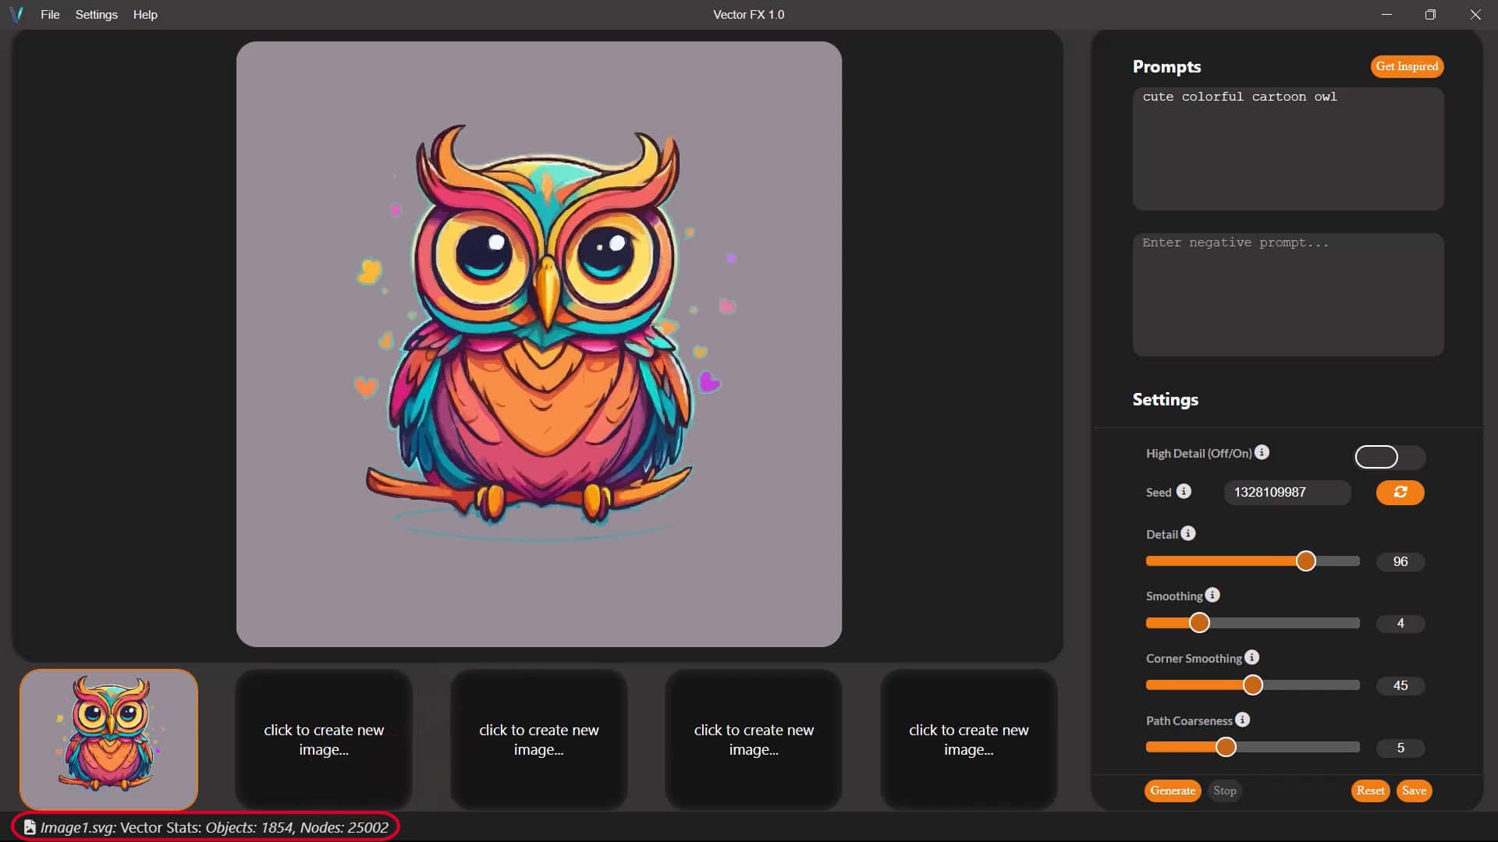Click the negative prompt input field
Viewport: 1498px width, 842px height.
point(1287,295)
